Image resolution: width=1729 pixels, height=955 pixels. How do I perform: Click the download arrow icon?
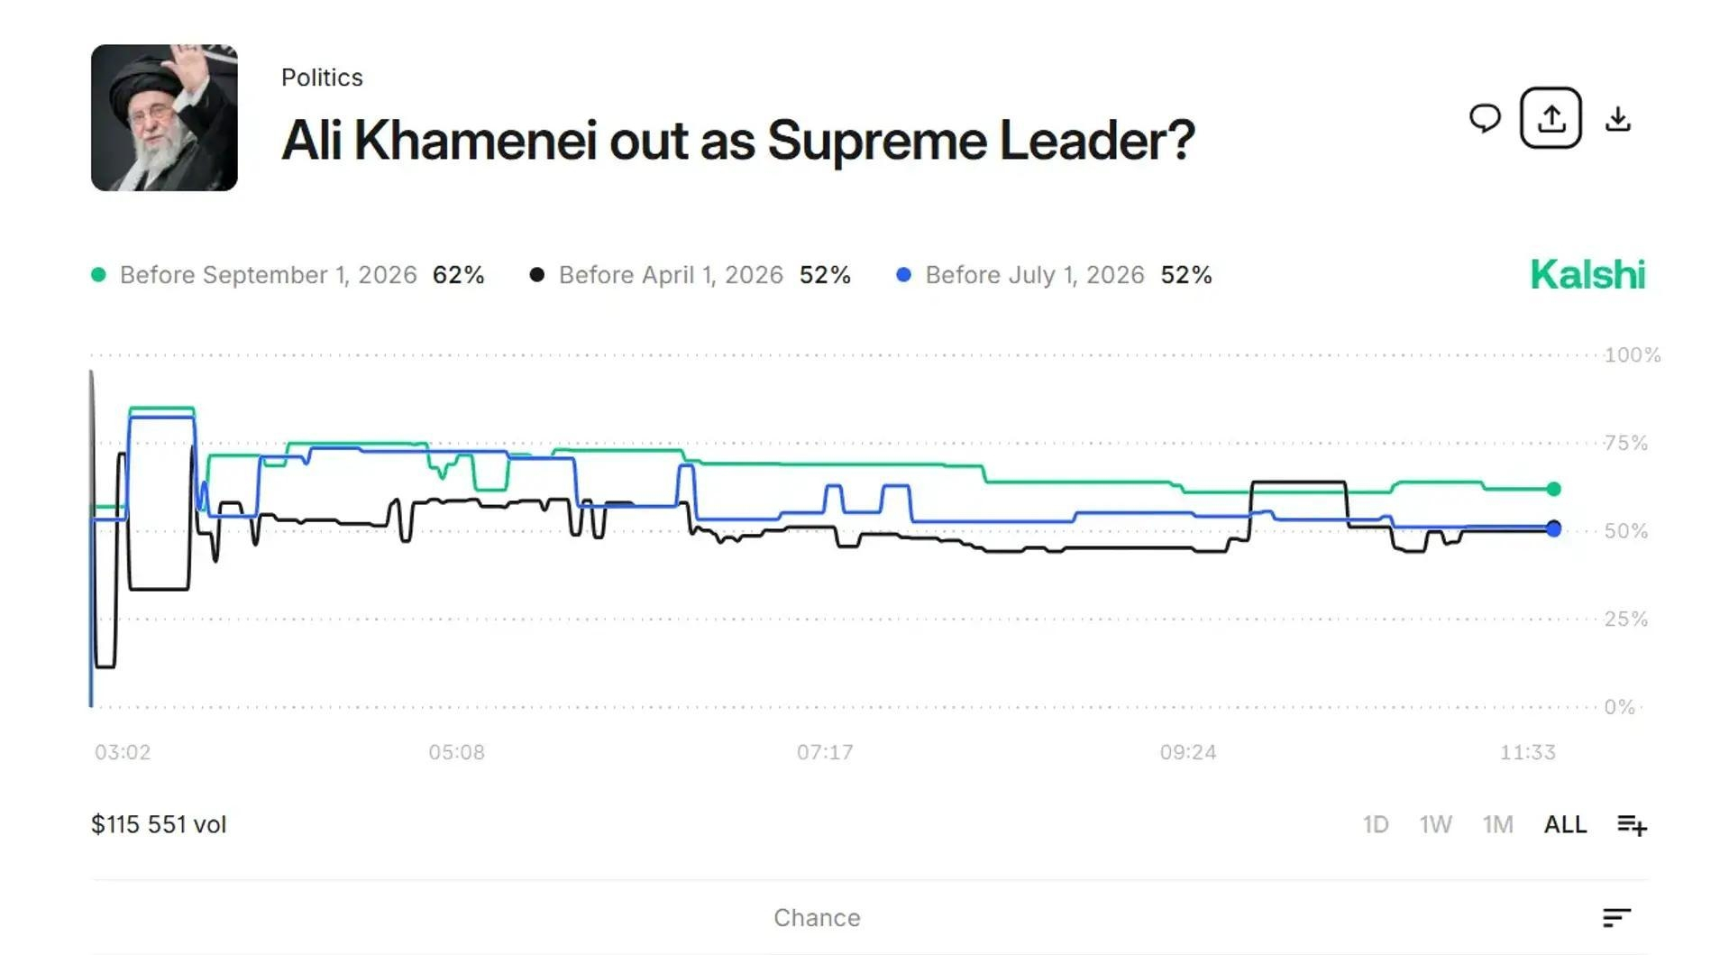click(1618, 119)
